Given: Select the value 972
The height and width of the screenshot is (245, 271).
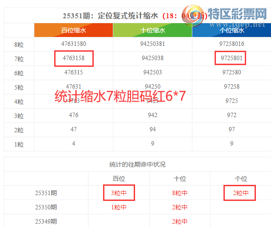Looking at the screenshot, I should [231, 114].
